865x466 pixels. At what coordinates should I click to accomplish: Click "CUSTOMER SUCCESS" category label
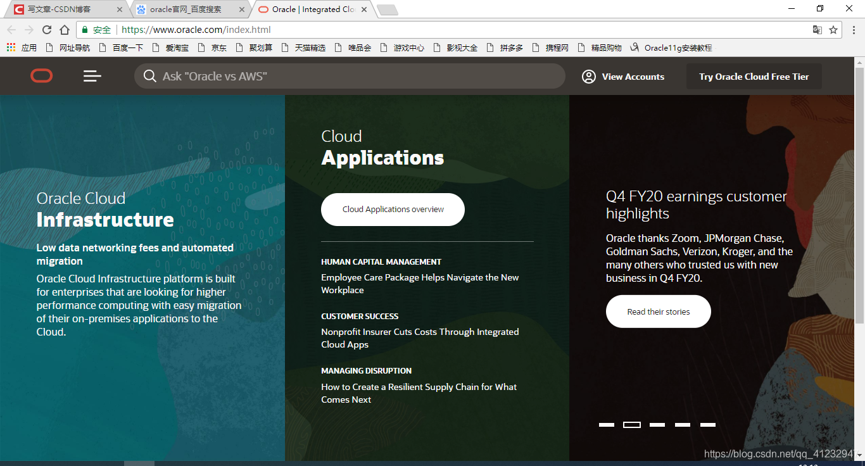[360, 316]
